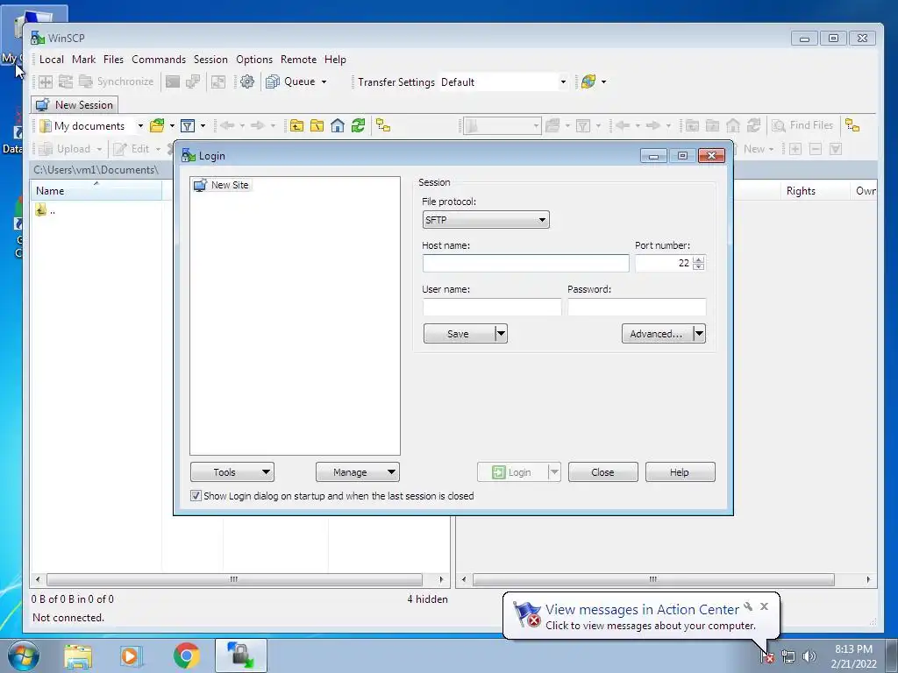898x673 pixels.
Task: Expand the Save button dropdown arrow
Action: tap(501, 334)
